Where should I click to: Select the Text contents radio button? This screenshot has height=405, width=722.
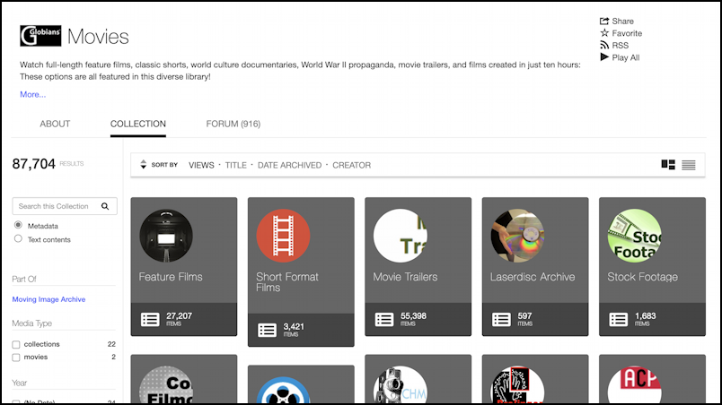click(18, 239)
